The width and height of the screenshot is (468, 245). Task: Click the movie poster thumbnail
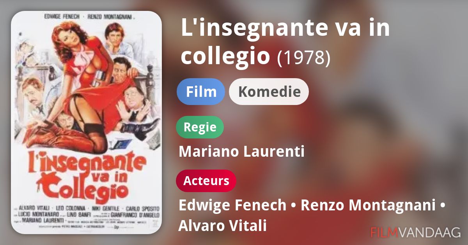tap(86, 122)
